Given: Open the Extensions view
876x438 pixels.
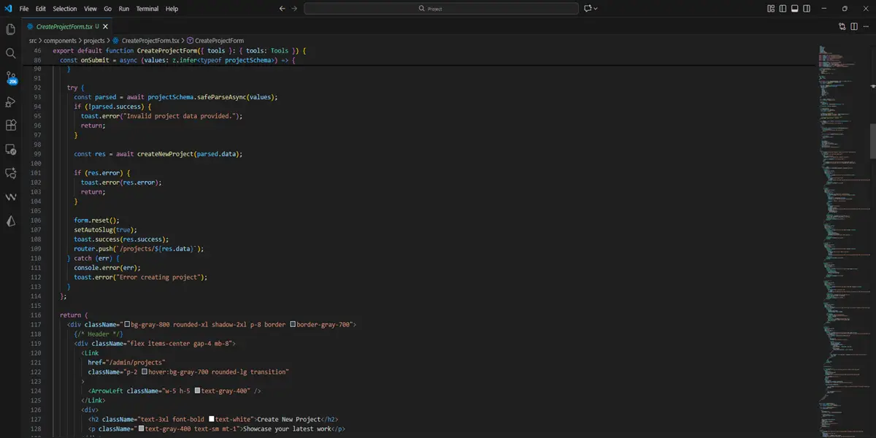Looking at the screenshot, I should click(10, 125).
